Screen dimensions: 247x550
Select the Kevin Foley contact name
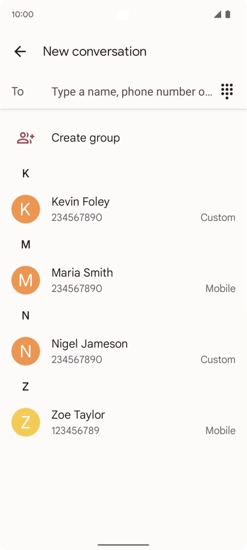pos(80,202)
